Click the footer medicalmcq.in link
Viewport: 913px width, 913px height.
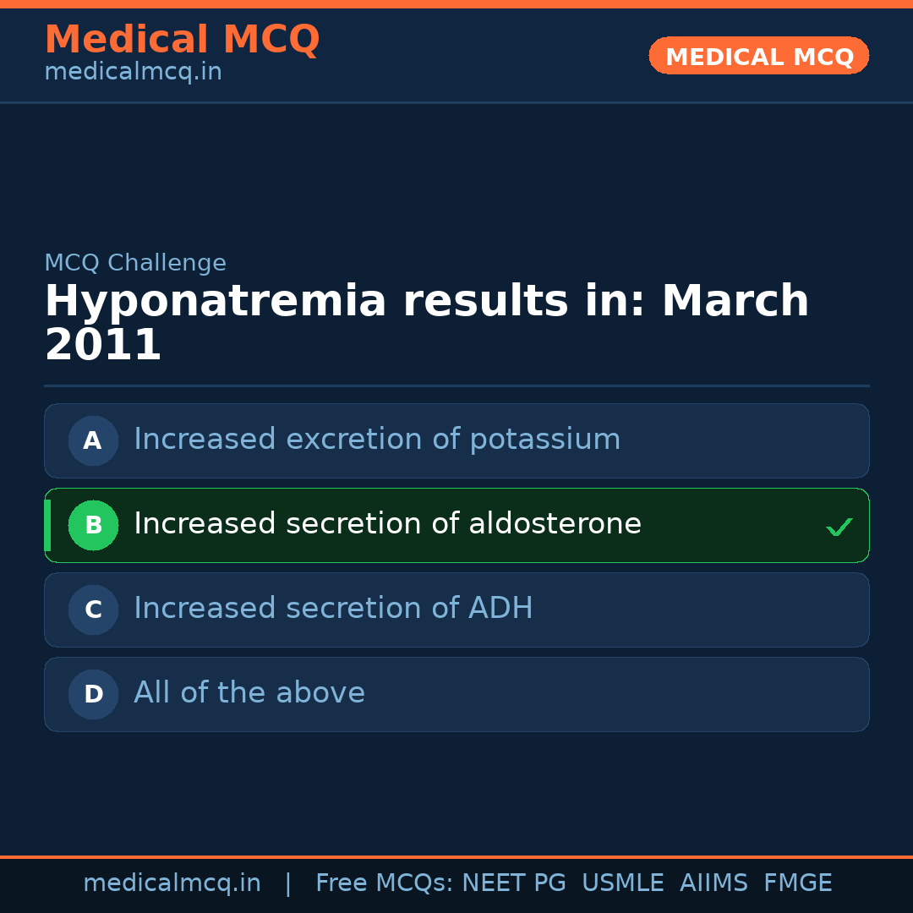click(172, 883)
